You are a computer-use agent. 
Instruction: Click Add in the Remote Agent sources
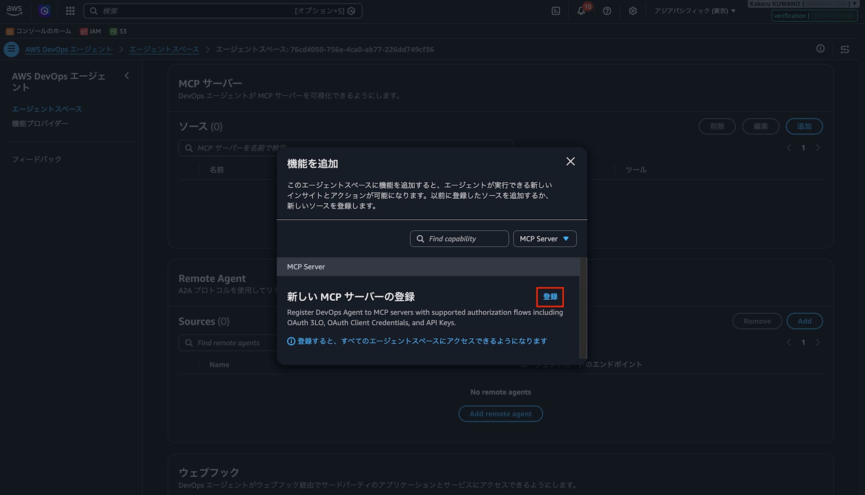(804, 321)
